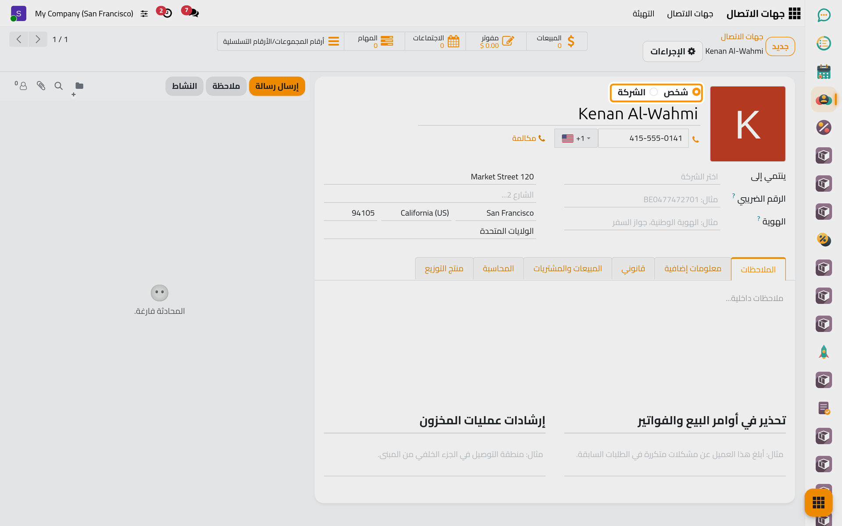The height and width of the screenshot is (526, 842).
Task: Click the مكالمة call link
Action: click(528, 139)
